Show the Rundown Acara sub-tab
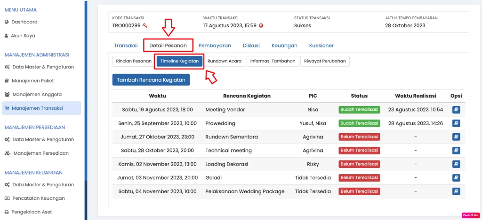The height and width of the screenshot is (220, 482). click(225, 61)
